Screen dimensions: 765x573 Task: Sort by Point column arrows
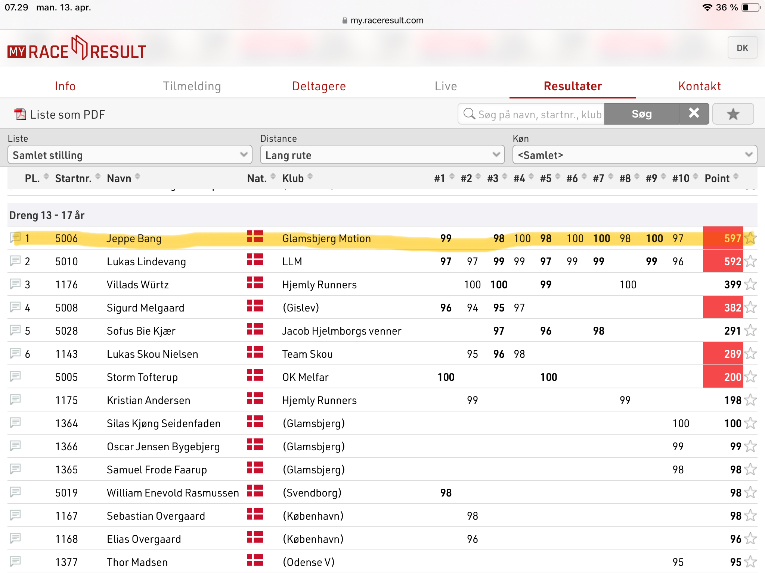(x=736, y=177)
